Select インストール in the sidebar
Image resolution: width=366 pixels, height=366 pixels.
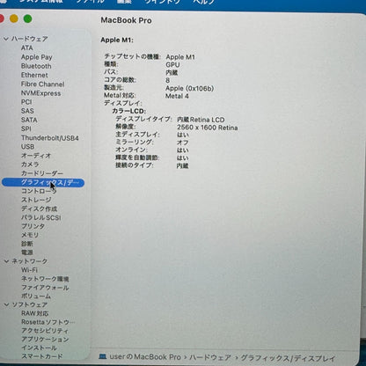click(x=39, y=348)
